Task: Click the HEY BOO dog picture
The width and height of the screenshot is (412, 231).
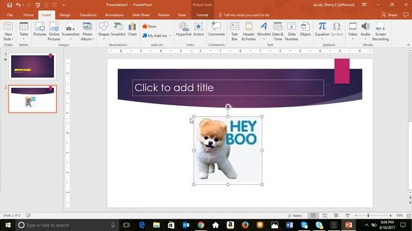Action: 228,150
